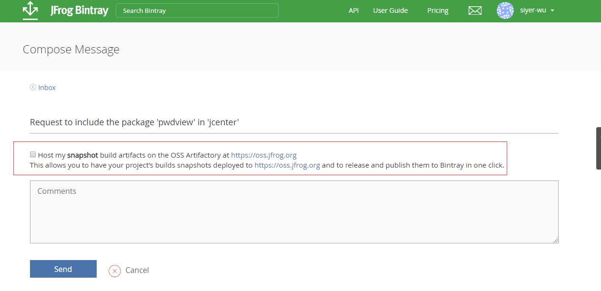Screen dimensions: 601x291
Task: Click the Send button
Action: click(63, 269)
